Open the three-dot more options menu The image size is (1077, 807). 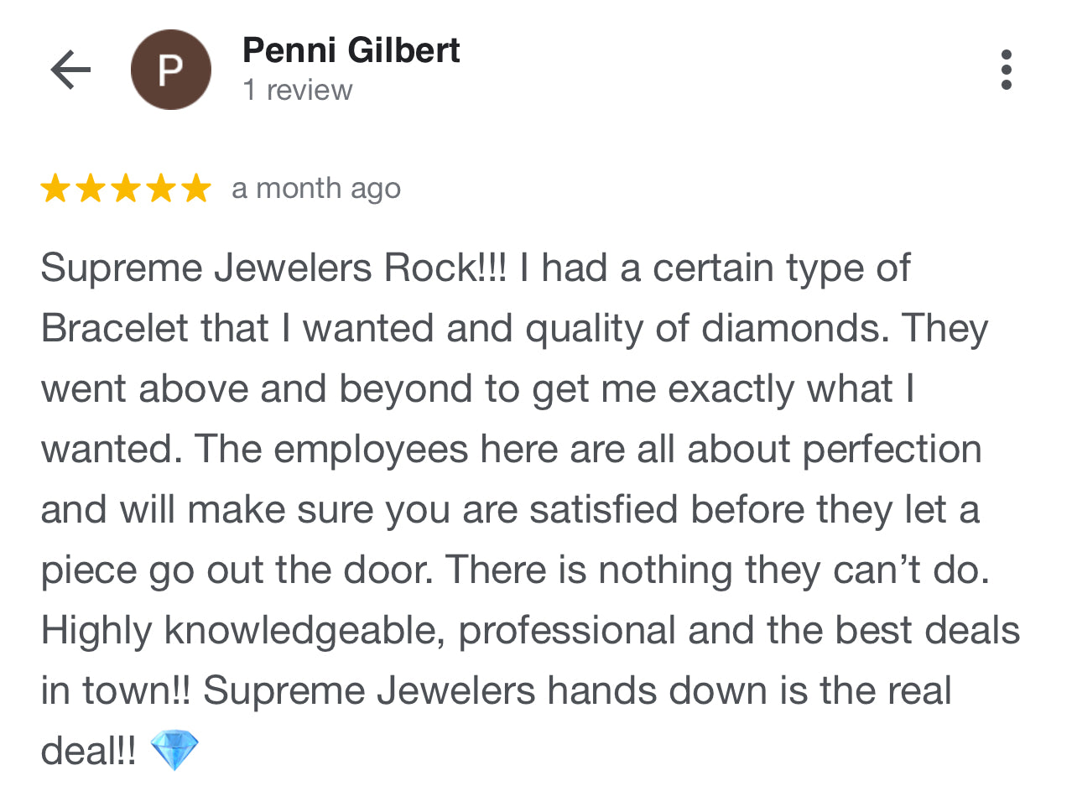click(1006, 70)
